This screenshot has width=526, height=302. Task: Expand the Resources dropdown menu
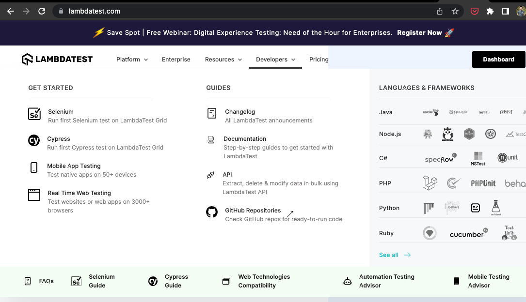tap(223, 60)
